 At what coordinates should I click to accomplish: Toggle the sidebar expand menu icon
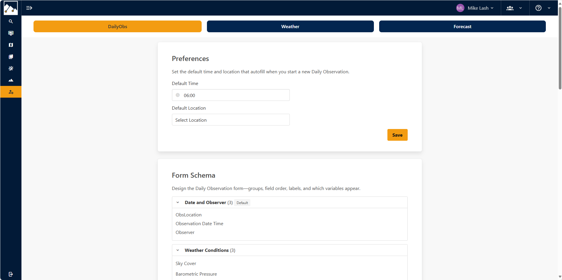[29, 8]
